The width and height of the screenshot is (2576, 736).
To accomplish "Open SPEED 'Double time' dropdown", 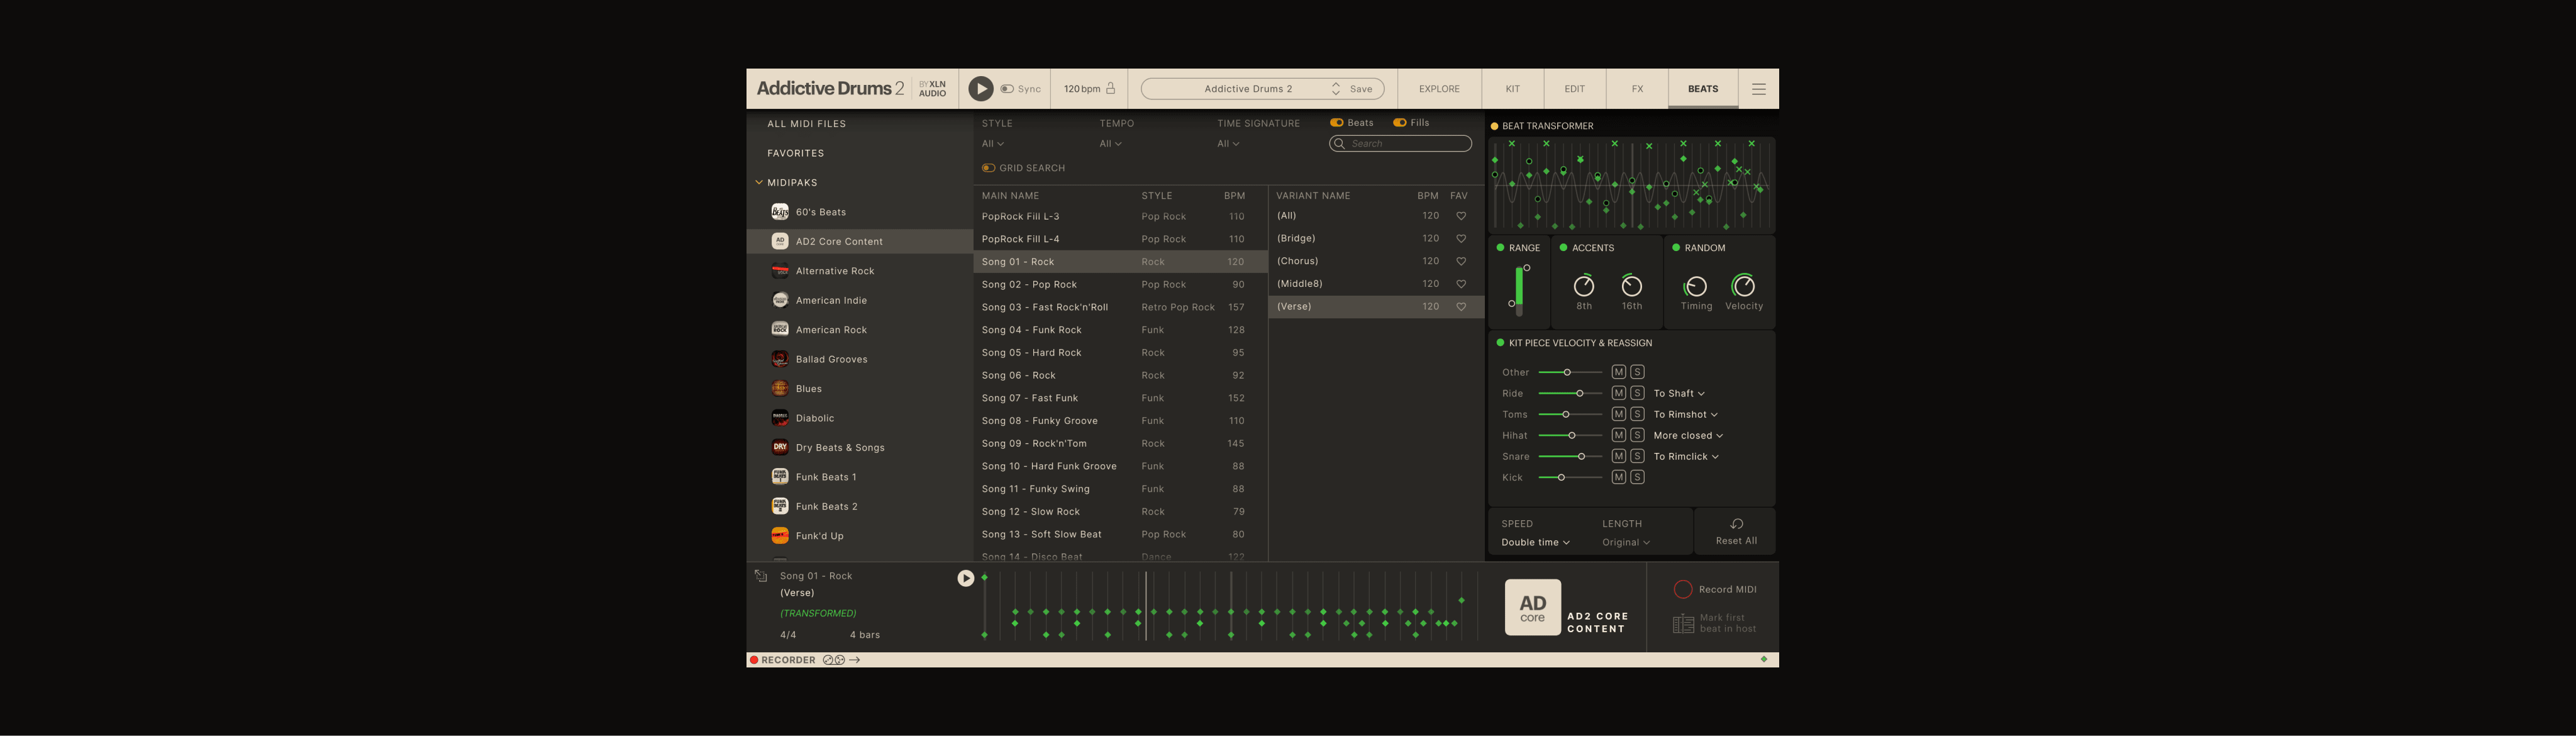I will [x=1535, y=543].
